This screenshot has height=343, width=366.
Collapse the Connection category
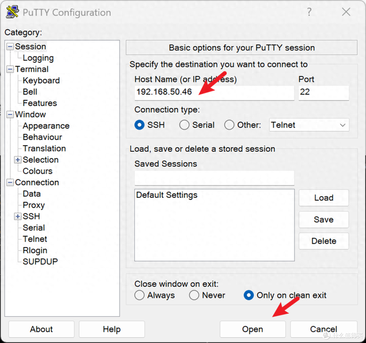(10, 183)
